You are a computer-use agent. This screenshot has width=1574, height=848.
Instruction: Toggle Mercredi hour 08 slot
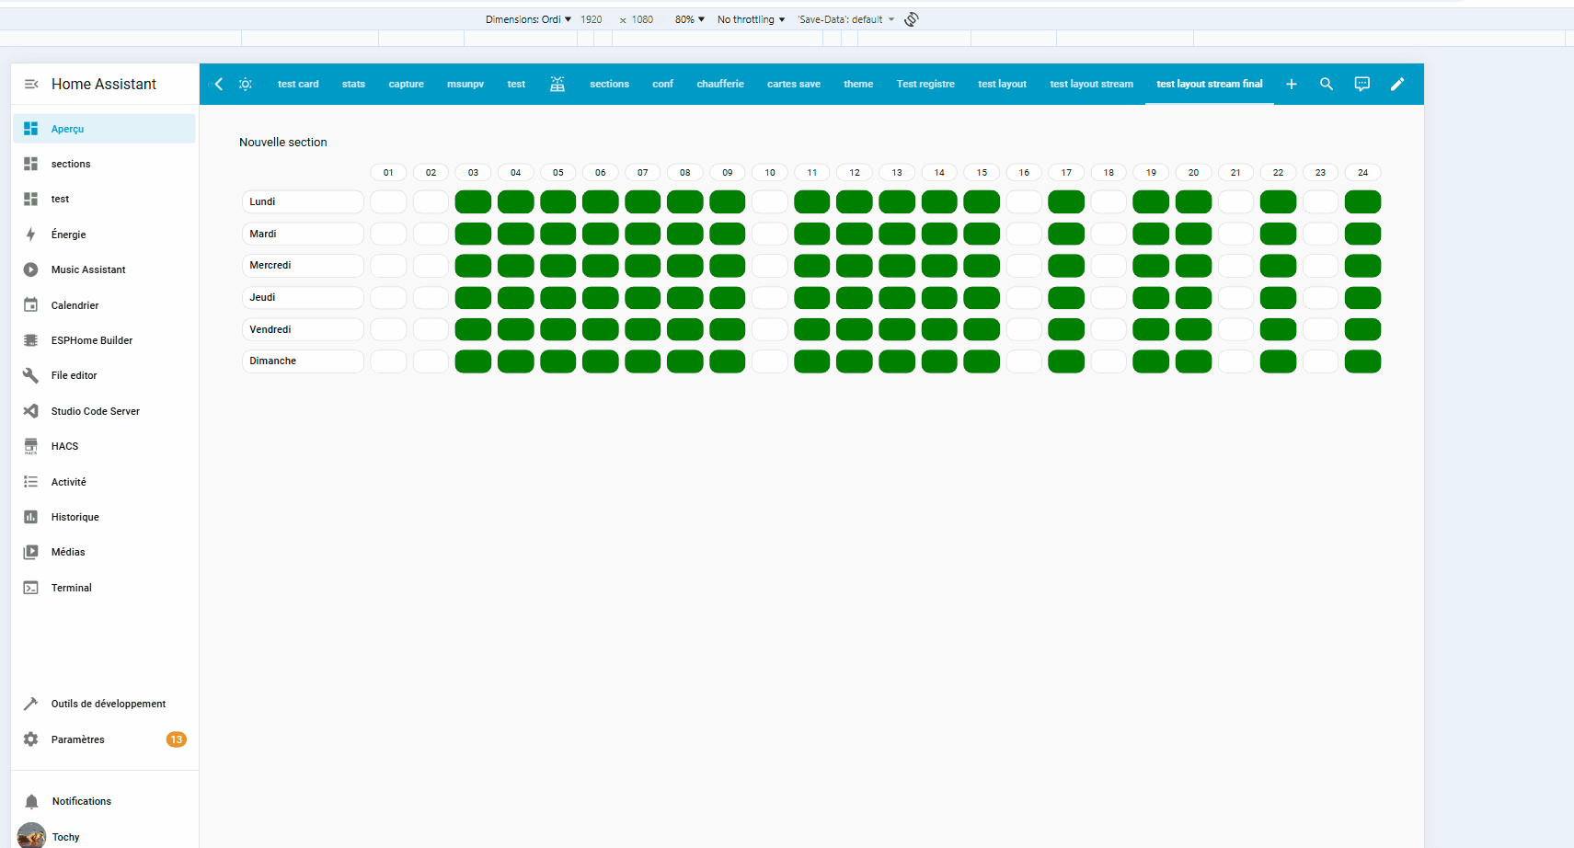(x=685, y=266)
